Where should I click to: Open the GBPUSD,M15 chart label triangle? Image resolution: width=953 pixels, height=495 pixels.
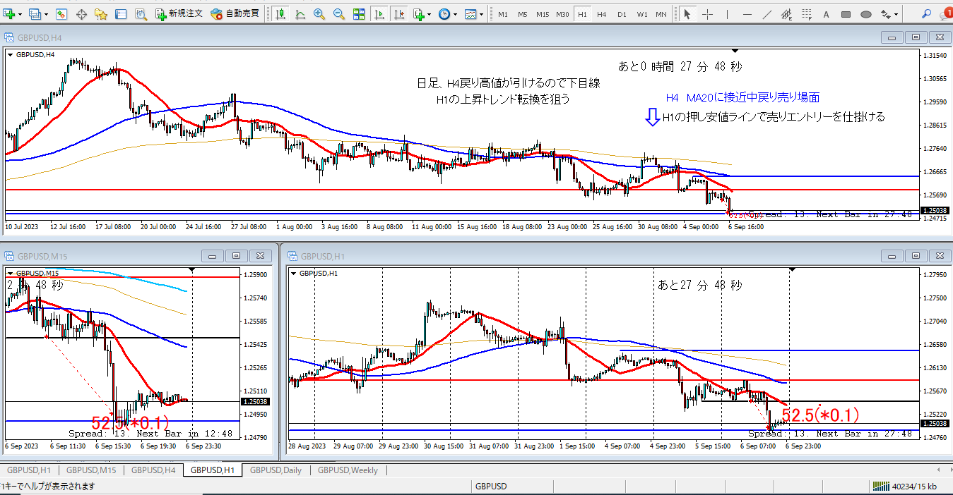coord(11,273)
